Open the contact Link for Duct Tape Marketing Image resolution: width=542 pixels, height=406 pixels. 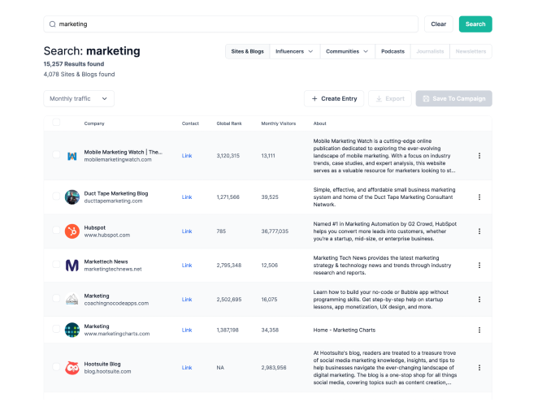click(x=187, y=197)
